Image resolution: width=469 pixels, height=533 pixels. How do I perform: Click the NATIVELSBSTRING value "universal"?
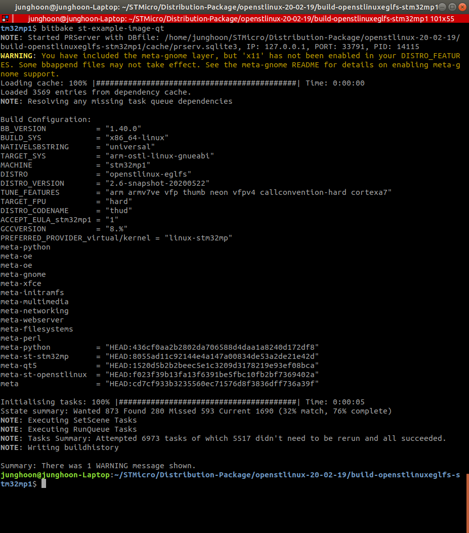click(130, 147)
